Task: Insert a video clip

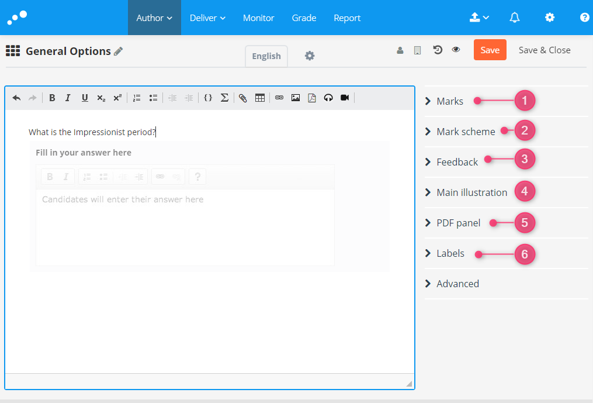Action: click(x=345, y=98)
